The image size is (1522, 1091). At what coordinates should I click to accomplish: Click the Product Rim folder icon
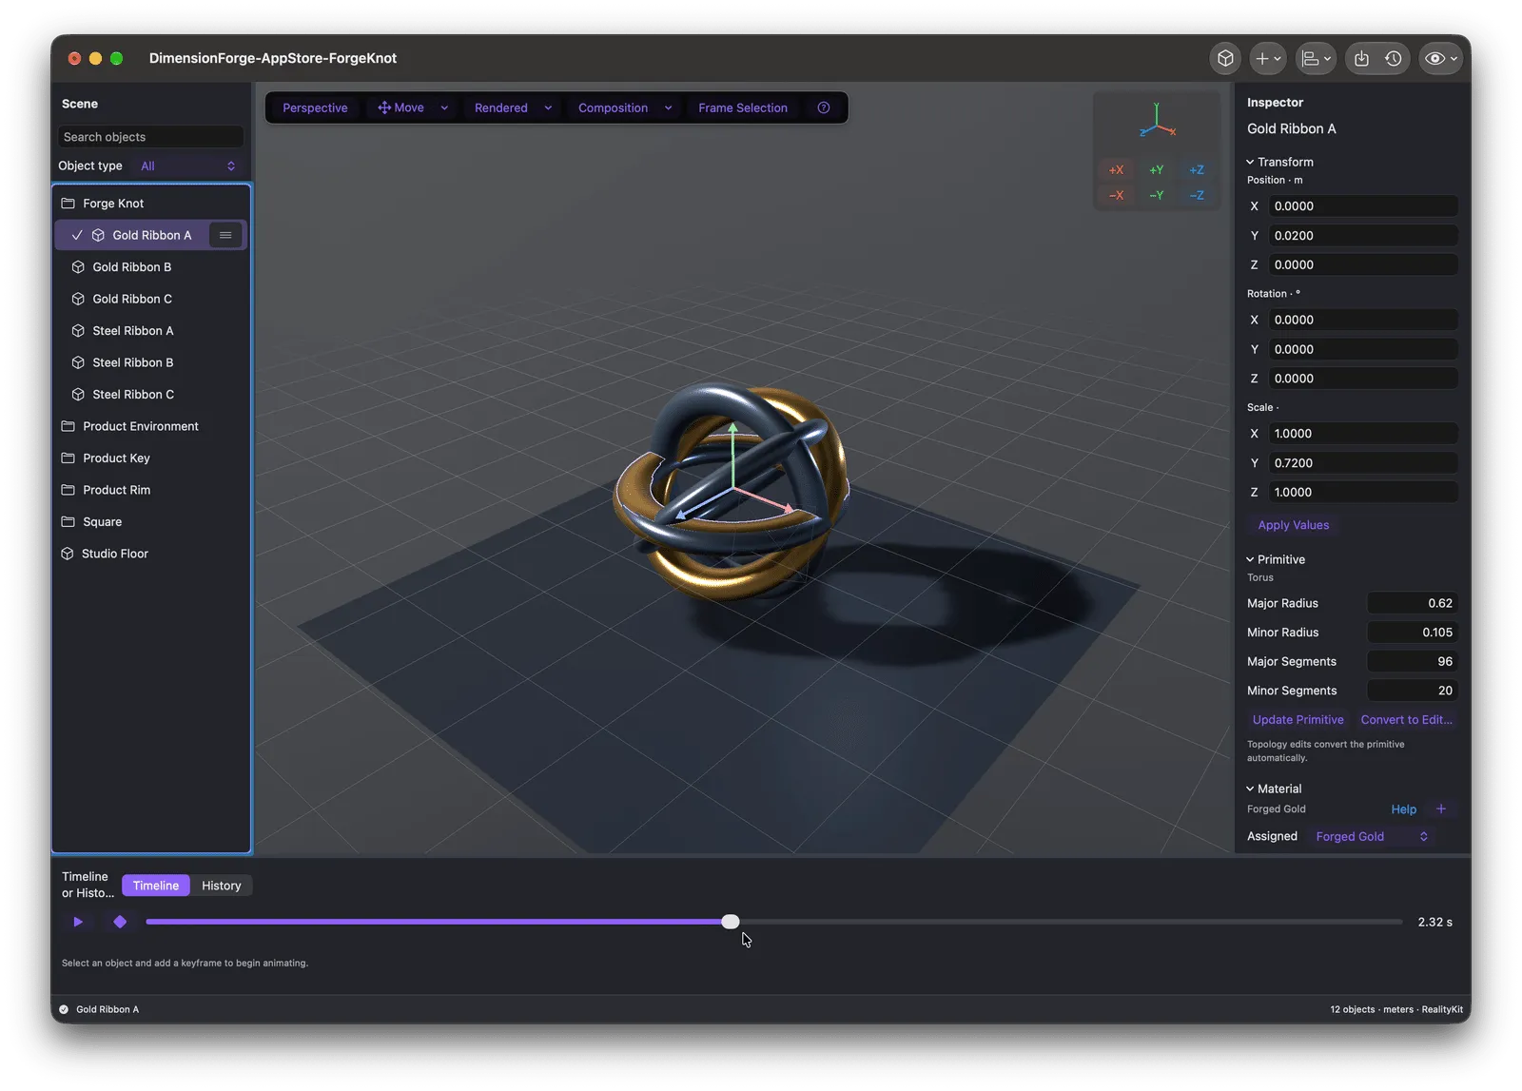(68, 490)
